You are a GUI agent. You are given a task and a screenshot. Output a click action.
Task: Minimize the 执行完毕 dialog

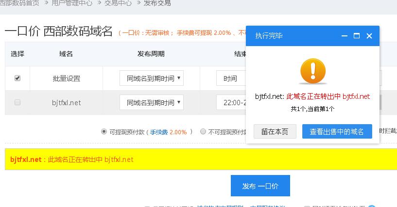[x=345, y=36]
